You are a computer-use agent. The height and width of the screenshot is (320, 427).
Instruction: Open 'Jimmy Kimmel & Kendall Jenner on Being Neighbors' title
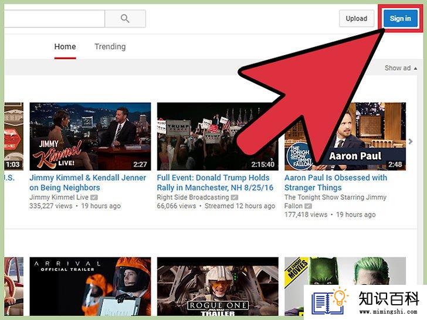point(88,183)
